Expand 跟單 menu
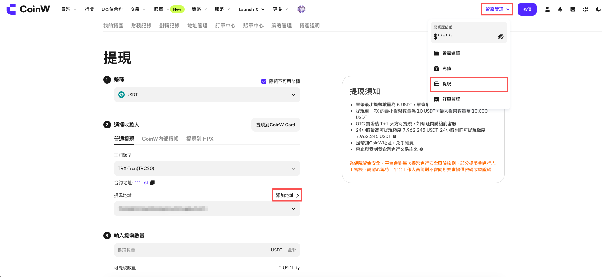Viewport: 608px width, 277px height. click(x=161, y=9)
